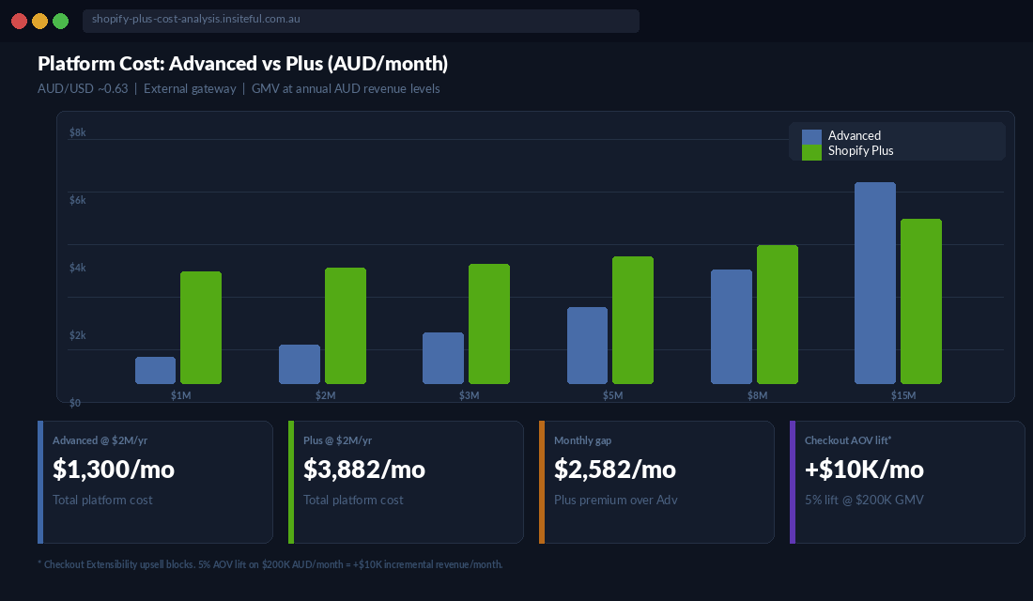Click the chart title Platform Cost heading
The image size is (1033, 601).
[242, 63]
